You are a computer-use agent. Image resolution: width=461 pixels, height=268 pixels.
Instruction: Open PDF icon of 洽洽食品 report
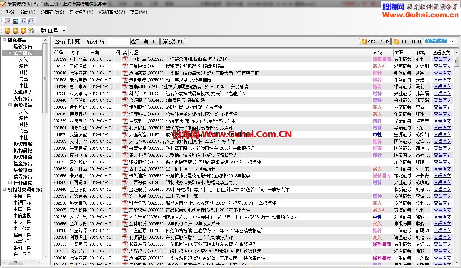coord(125,196)
